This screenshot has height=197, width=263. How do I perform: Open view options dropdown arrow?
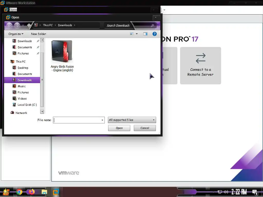click(137, 34)
